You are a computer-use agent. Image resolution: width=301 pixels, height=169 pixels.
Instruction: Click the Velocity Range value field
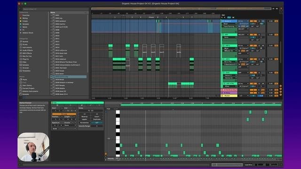97,126
